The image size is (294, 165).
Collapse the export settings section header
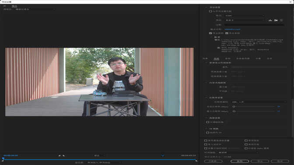pos(206,7)
